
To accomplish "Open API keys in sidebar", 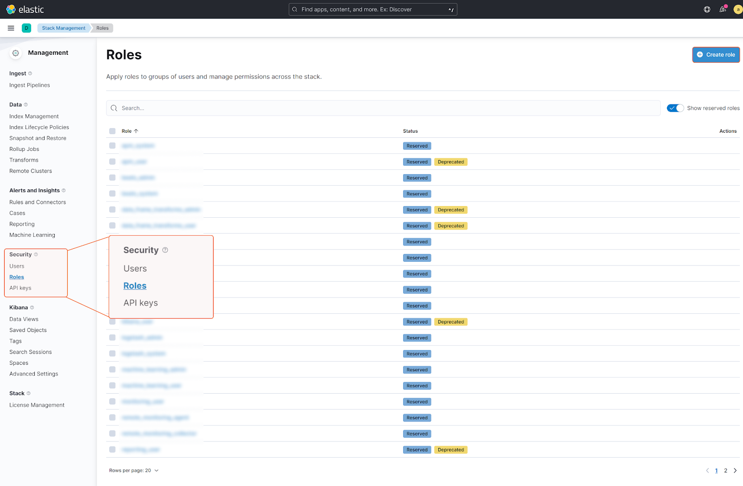I will [x=20, y=288].
